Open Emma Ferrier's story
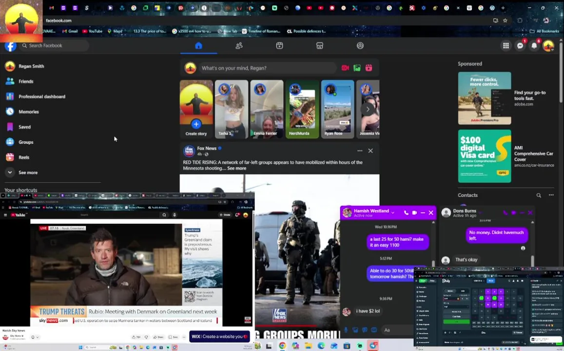The height and width of the screenshot is (351, 564). click(x=267, y=109)
